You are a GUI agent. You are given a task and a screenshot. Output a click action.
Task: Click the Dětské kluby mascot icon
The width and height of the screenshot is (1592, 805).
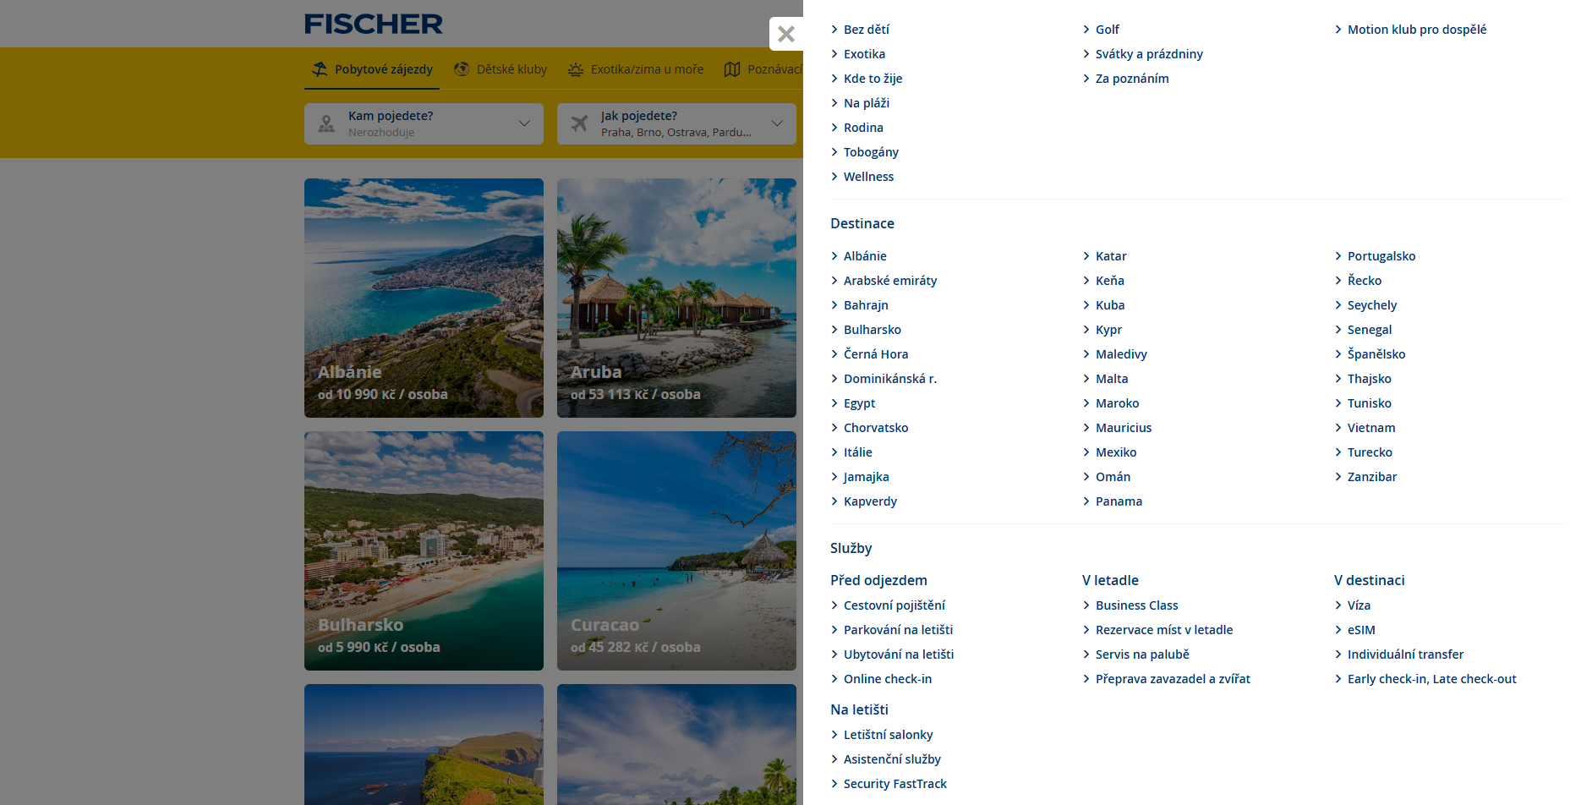coord(462,69)
